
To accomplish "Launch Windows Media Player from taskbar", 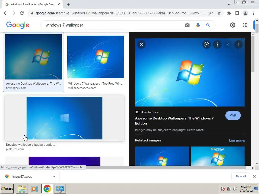I will coord(34,188).
